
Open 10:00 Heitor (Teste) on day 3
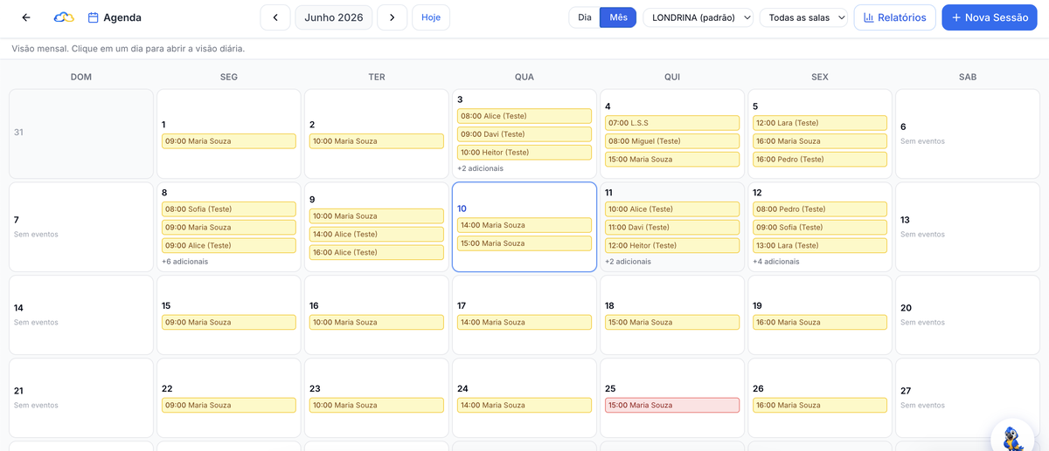(524, 153)
